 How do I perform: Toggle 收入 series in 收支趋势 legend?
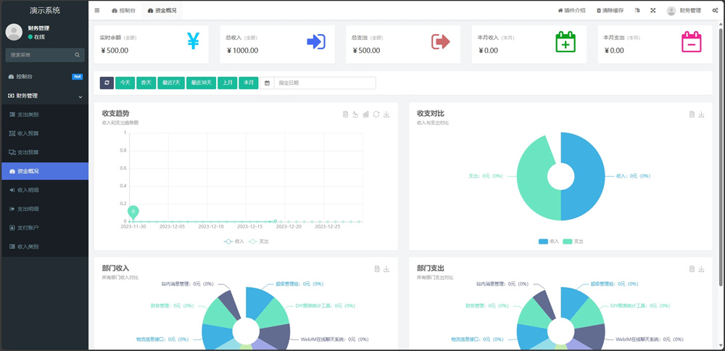233,241
